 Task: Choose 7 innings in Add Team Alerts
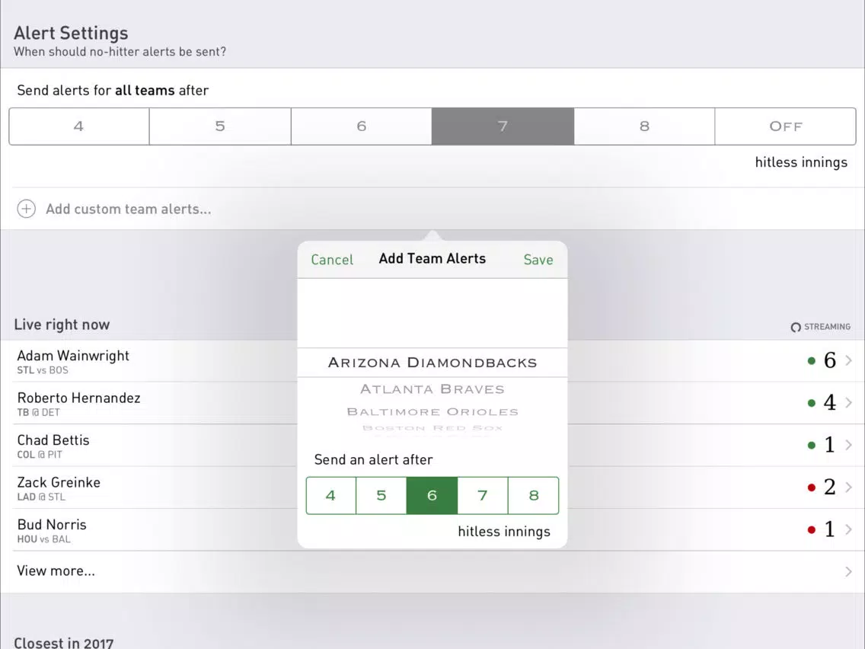coord(483,496)
